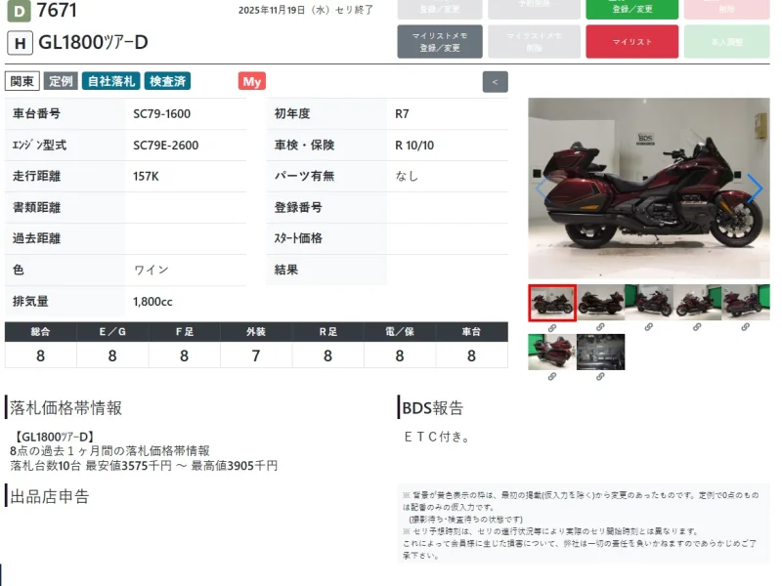Click the 関東 region tag

pos(22,81)
